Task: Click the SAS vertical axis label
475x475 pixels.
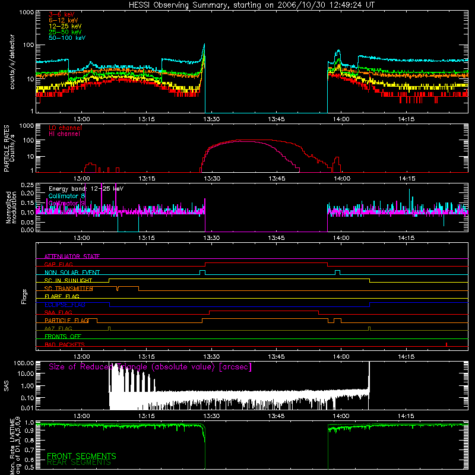Action: coord(7,386)
